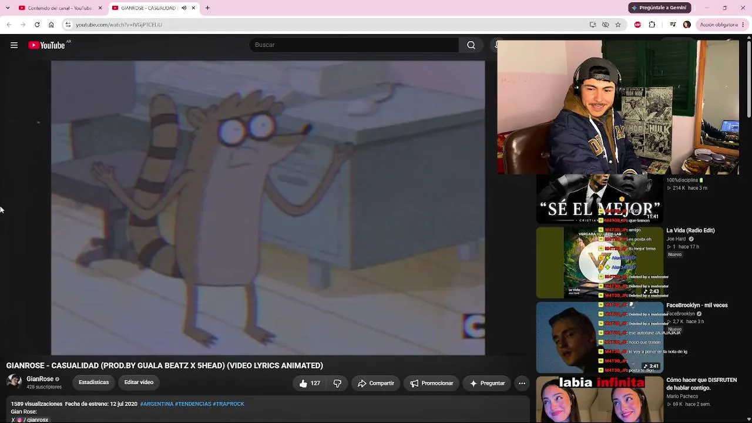The image size is (752, 423).
Task: Install or cast via the screen icon
Action: coord(593,25)
